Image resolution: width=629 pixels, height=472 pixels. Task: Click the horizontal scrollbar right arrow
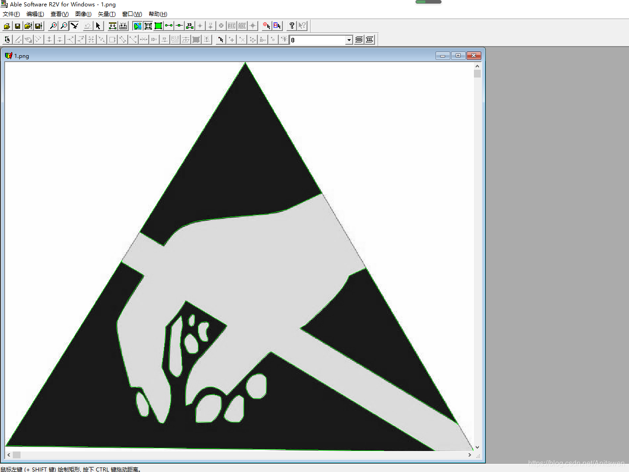469,455
